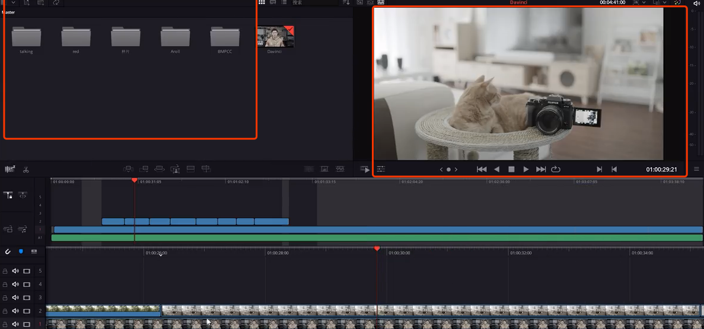Open the Fast Review playback button

tap(365, 170)
